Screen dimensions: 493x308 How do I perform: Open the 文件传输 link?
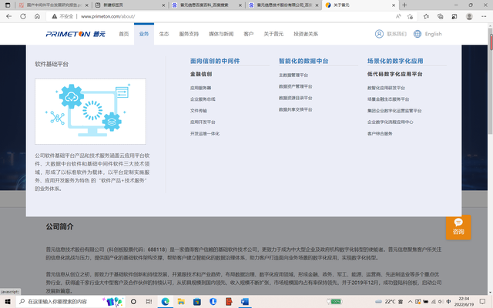[x=199, y=111]
